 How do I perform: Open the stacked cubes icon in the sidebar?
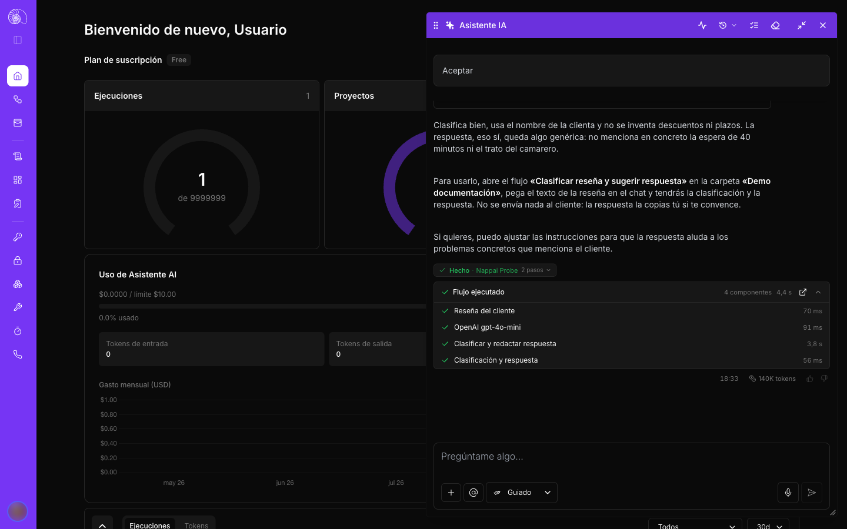(x=18, y=284)
